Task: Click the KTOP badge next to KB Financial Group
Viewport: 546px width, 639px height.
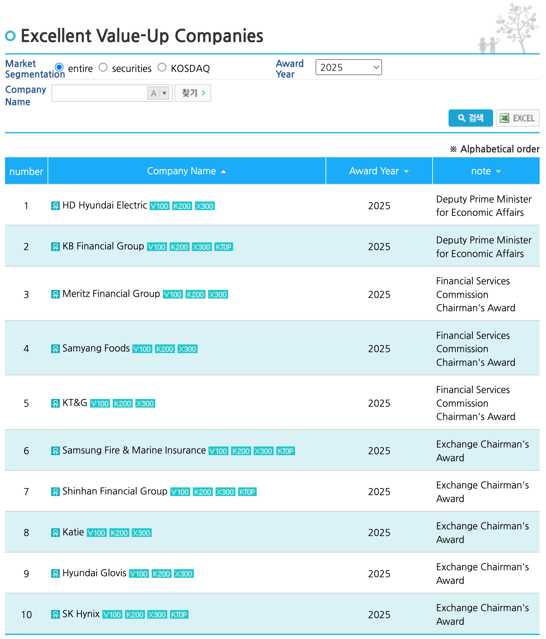Action: point(223,247)
